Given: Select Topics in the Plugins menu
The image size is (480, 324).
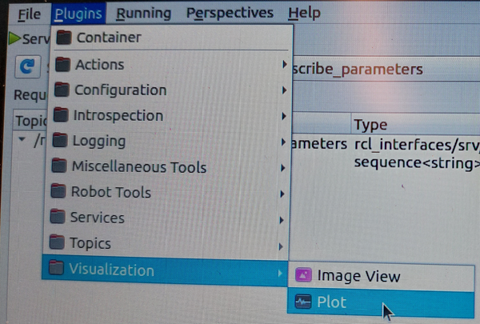Looking at the screenshot, I should point(90,243).
